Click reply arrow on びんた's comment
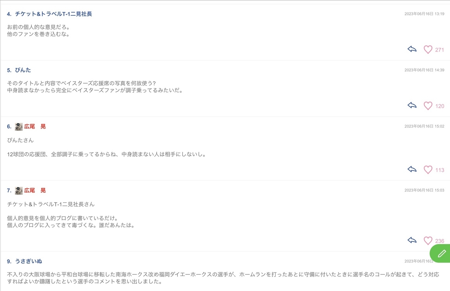The height and width of the screenshot is (291, 450). click(412, 105)
